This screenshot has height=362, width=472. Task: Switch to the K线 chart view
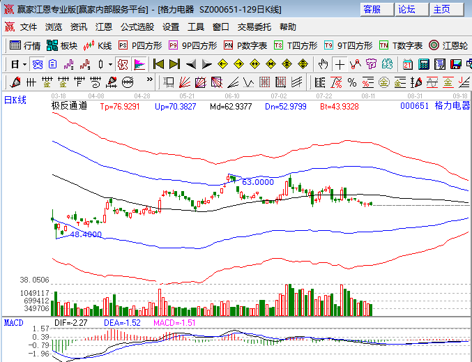98,46
